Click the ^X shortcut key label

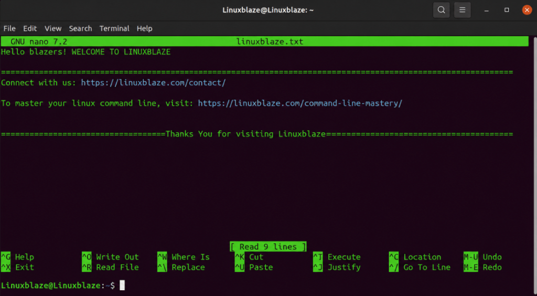click(x=6, y=267)
